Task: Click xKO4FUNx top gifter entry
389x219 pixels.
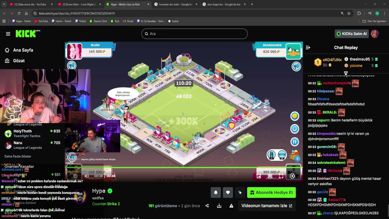Action: coord(328,62)
